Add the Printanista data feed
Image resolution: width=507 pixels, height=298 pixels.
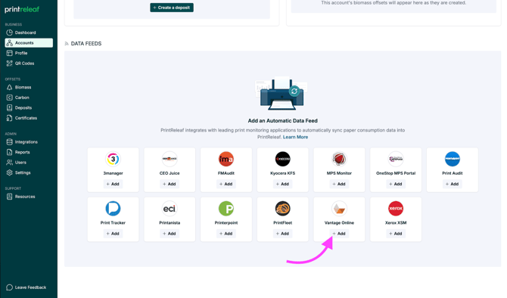(170, 234)
